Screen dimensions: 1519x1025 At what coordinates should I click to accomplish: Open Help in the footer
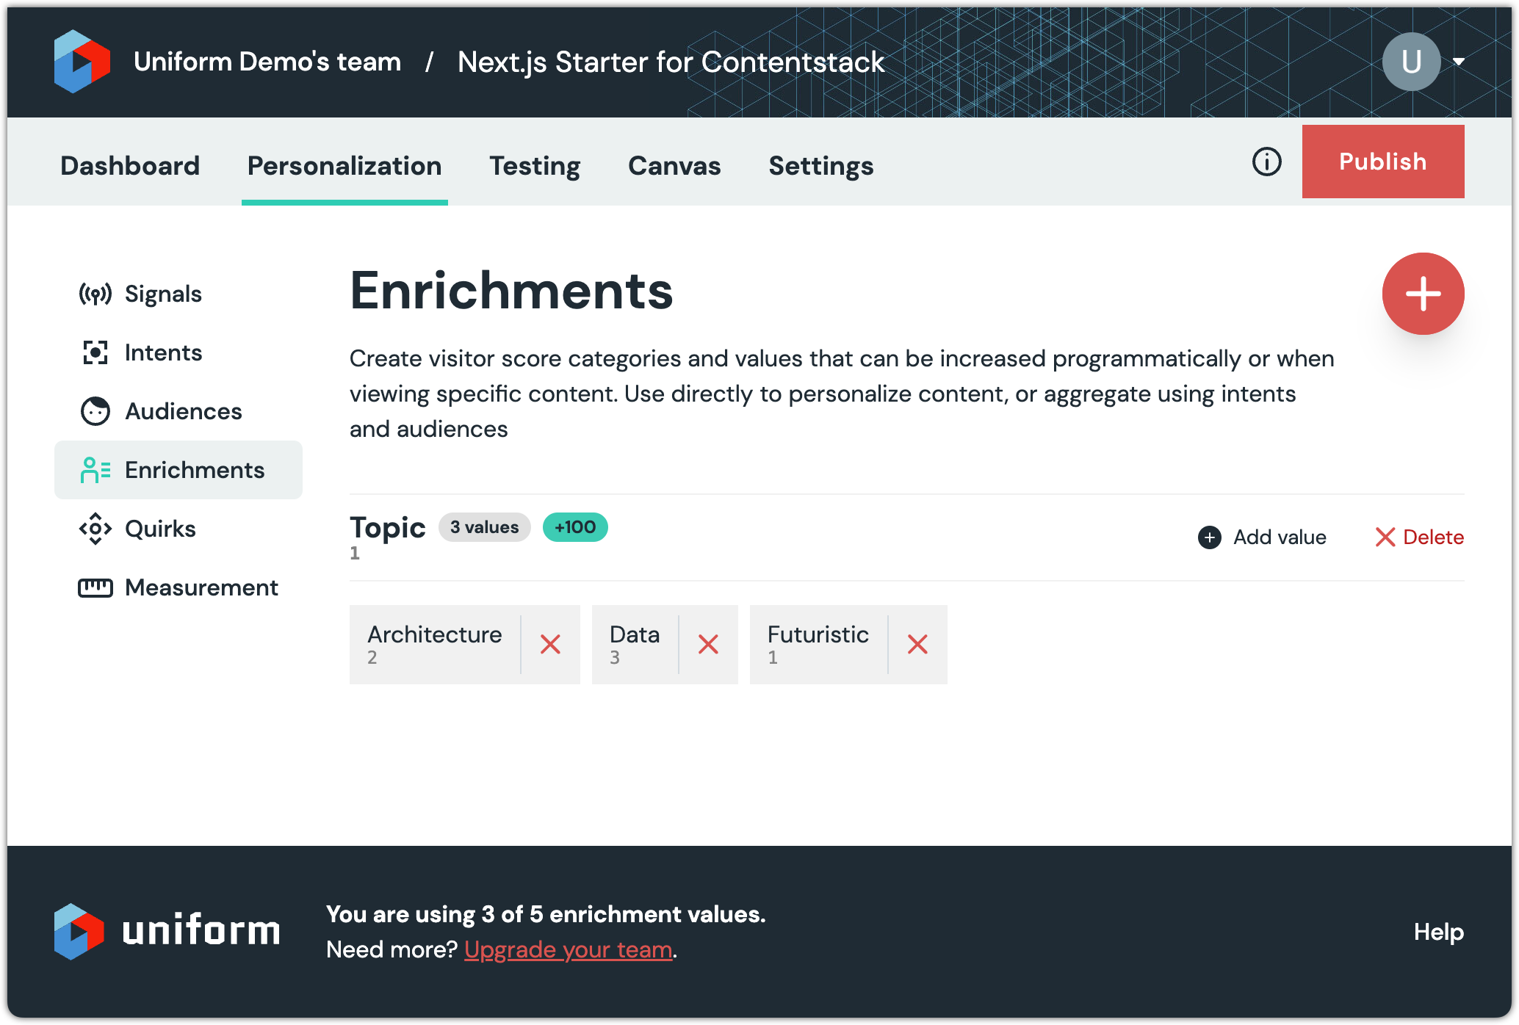coord(1438,932)
